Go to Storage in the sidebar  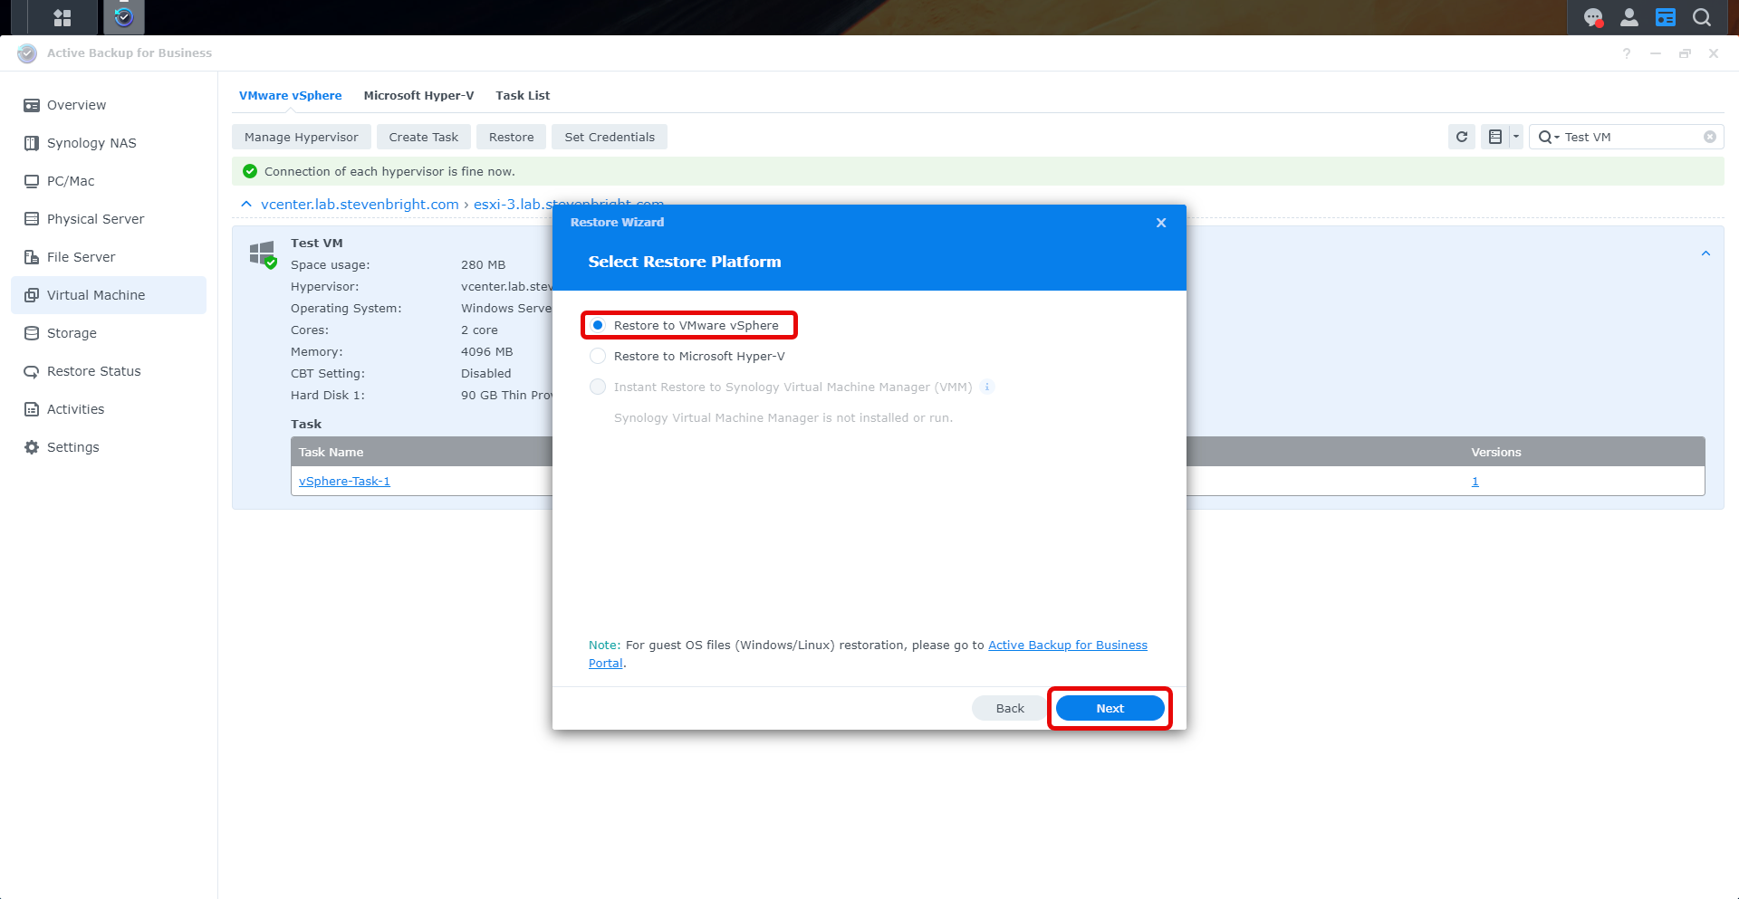(x=72, y=333)
